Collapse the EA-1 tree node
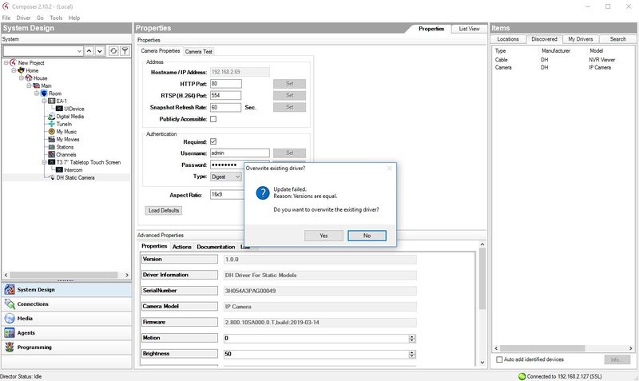639x381 pixels. coord(45,101)
